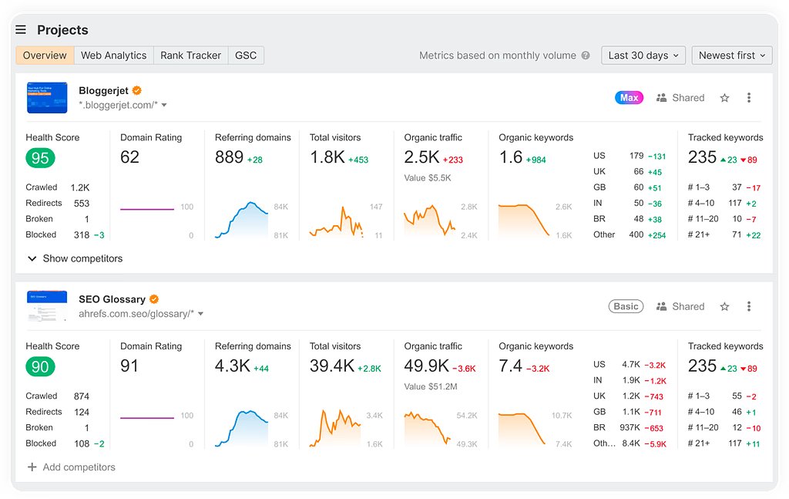Viewport: 789px width, 499px height.
Task: Click SEO Glossary's #11–20 tracked keywords row
Action: [724, 427]
